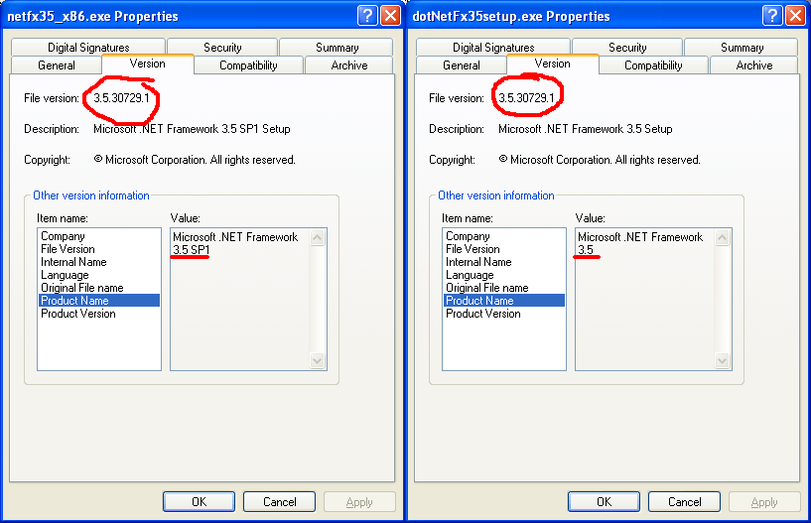Click scroll-down arrow in netfx35_x86.exe Value box
Screen dimensions: 811x523
317,360
